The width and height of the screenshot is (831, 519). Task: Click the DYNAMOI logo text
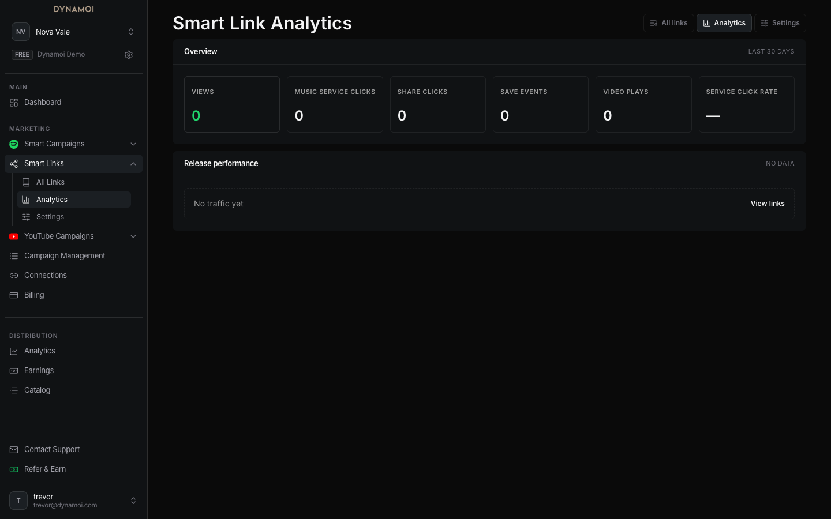tap(73, 9)
